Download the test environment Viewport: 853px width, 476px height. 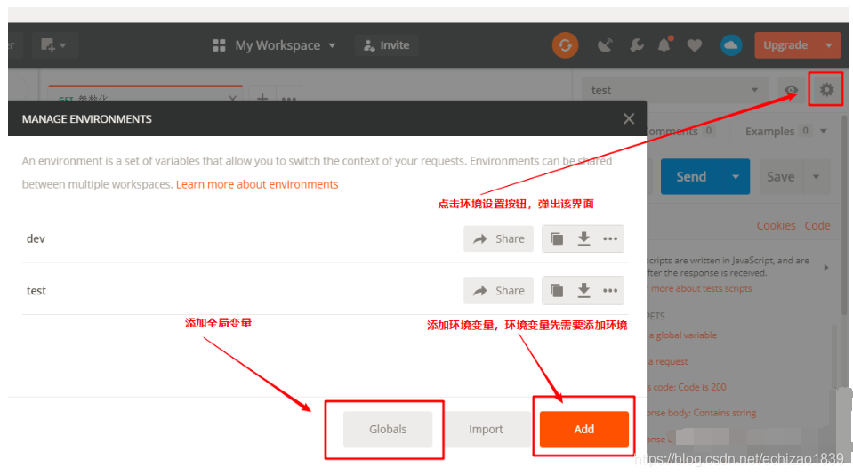(x=583, y=291)
